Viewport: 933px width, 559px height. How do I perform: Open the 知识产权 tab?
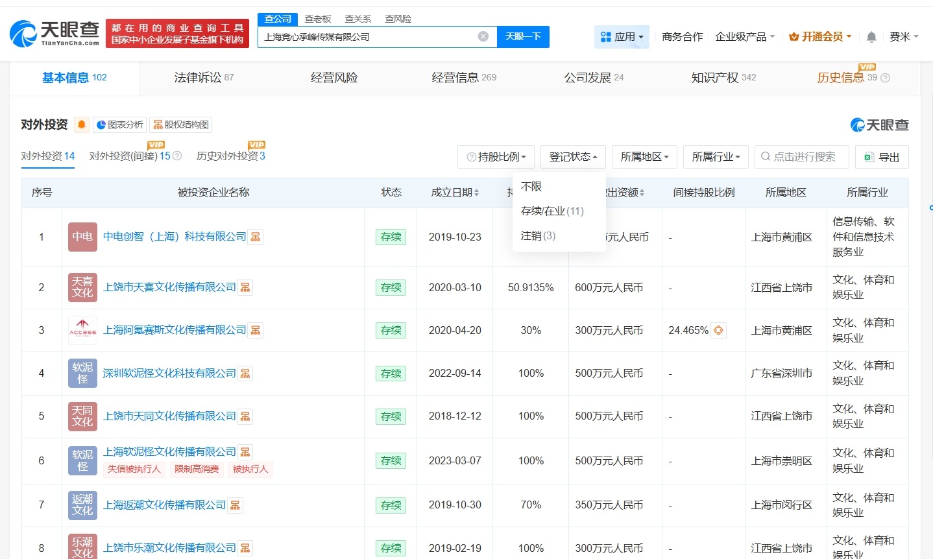point(723,78)
